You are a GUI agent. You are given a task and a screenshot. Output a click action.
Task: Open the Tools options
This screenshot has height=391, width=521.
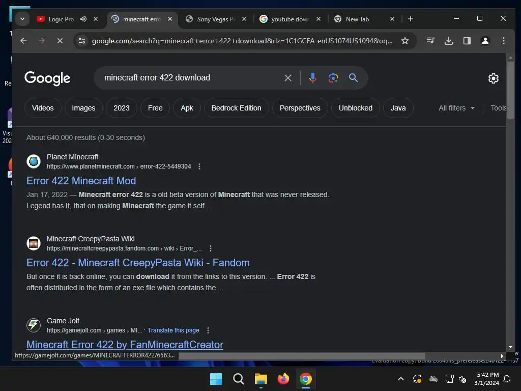tap(499, 108)
